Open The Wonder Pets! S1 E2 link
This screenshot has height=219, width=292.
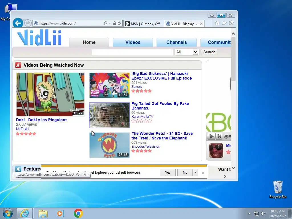coord(162,136)
